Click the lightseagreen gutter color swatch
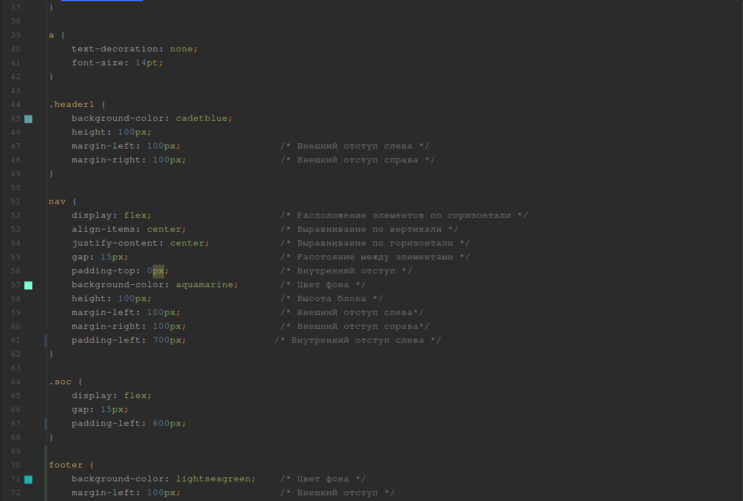The width and height of the screenshot is (743, 501). [28, 479]
